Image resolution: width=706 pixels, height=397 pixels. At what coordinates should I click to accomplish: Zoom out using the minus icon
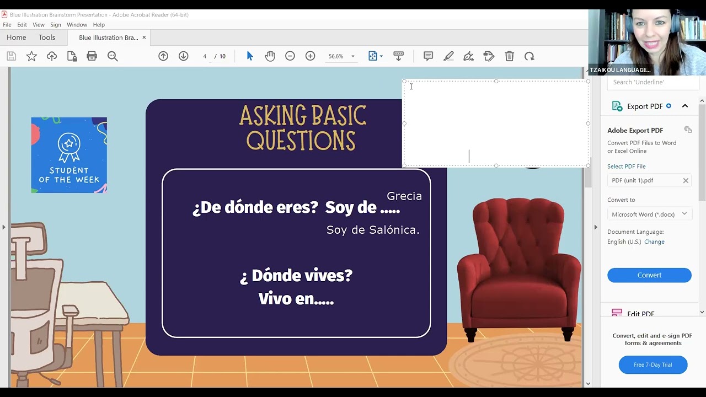(290, 56)
